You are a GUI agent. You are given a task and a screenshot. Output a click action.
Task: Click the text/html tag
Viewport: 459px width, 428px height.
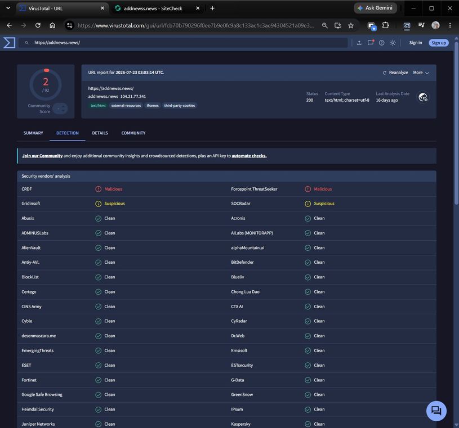(98, 106)
